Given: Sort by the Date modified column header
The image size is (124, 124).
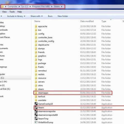Looking at the screenshot, I should click(x=87, y=21).
